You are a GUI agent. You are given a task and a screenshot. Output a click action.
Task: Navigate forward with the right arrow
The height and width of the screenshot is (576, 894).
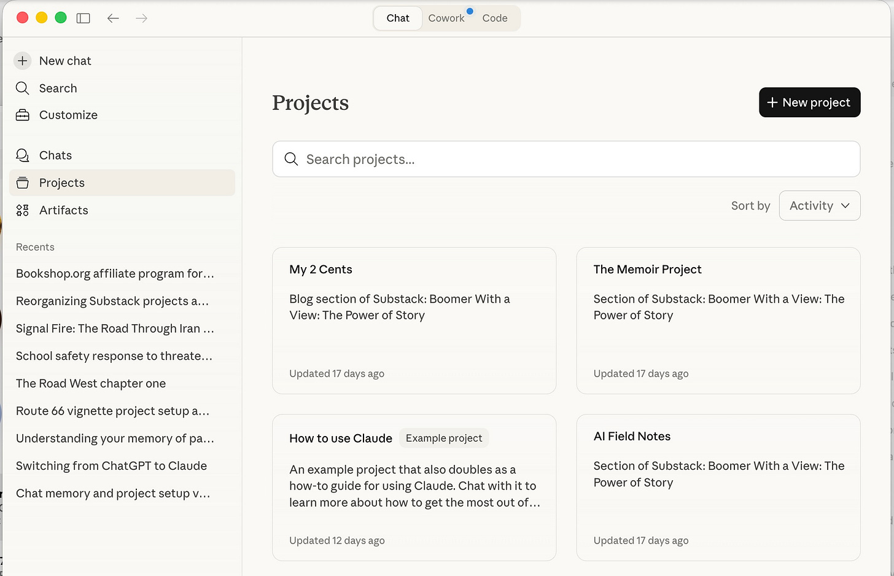tap(142, 18)
